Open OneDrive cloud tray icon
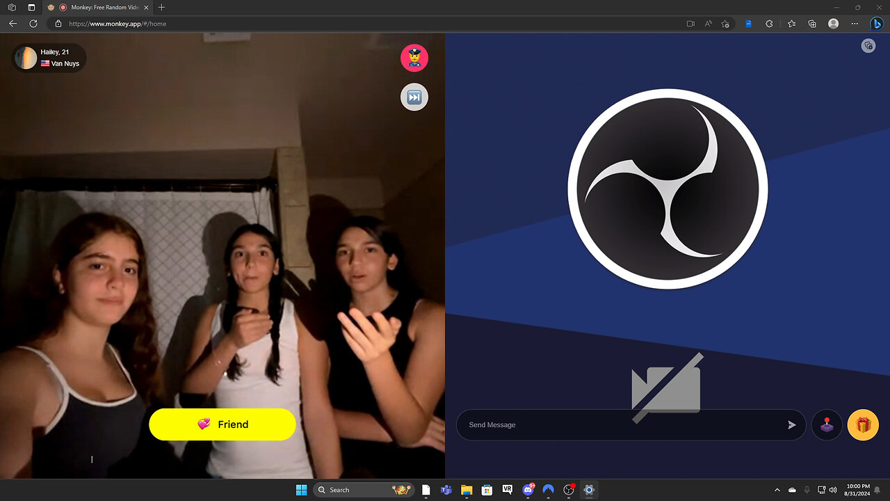 [792, 490]
